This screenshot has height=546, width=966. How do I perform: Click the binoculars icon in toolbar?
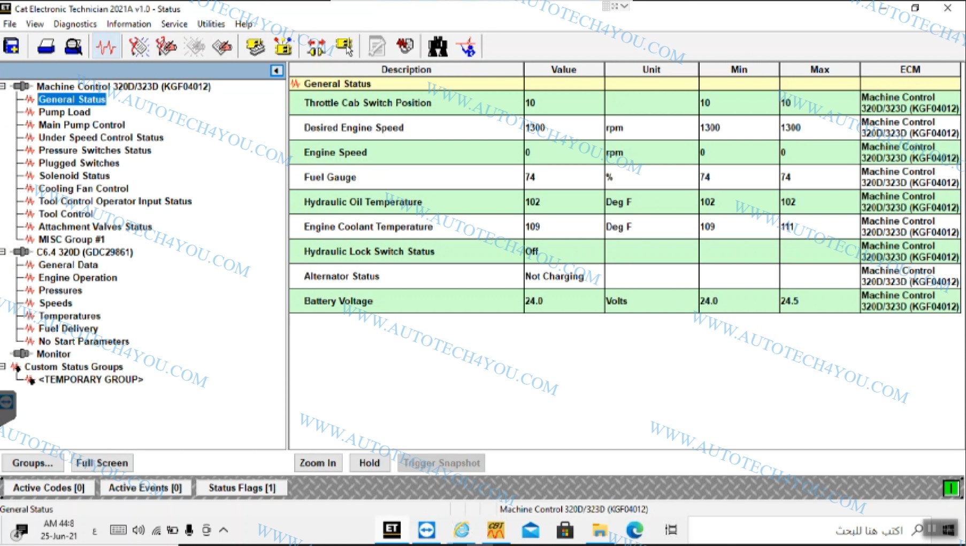[x=438, y=47]
